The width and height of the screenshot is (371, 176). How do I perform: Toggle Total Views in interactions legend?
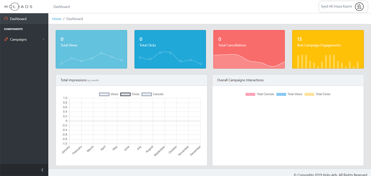point(289,94)
